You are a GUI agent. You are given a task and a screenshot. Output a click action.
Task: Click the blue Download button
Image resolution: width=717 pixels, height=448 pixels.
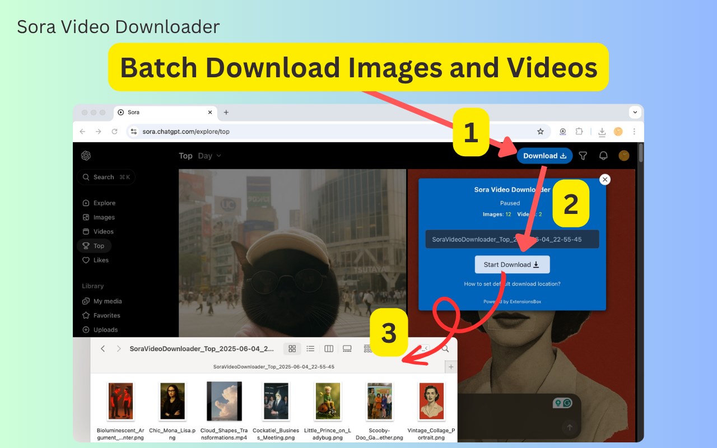pos(544,156)
